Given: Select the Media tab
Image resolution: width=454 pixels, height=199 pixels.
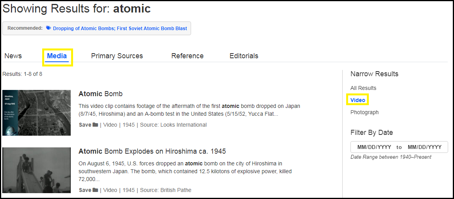Looking at the screenshot, I should (x=57, y=56).
